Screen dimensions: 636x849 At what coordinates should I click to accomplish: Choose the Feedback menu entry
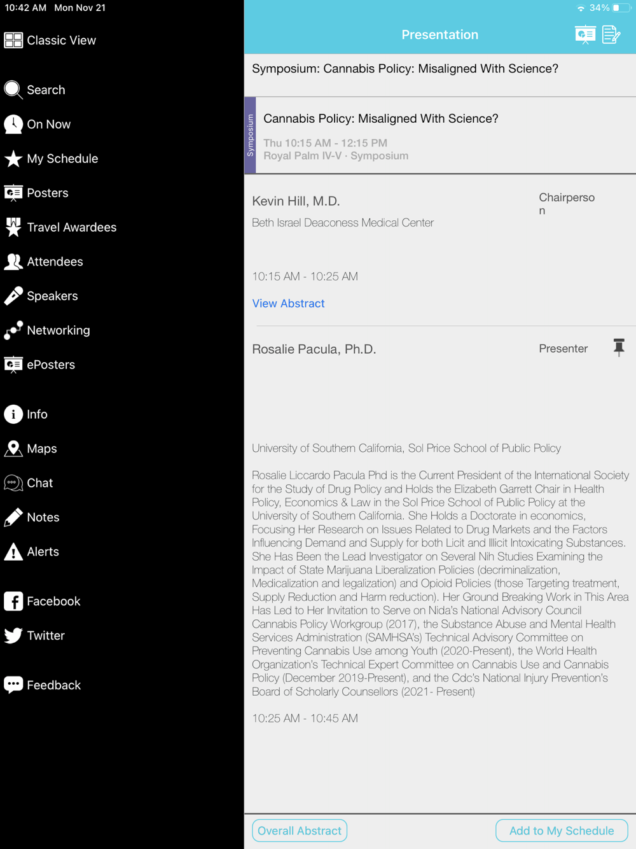point(54,685)
